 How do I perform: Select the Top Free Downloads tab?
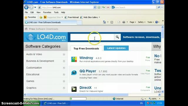[86, 49]
